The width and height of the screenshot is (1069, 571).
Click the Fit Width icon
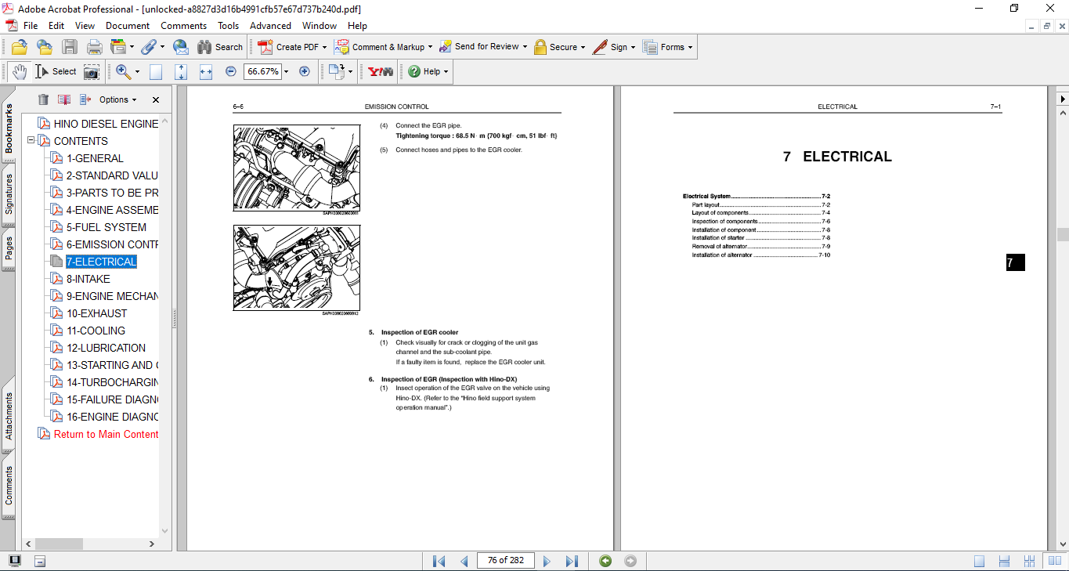pos(206,71)
